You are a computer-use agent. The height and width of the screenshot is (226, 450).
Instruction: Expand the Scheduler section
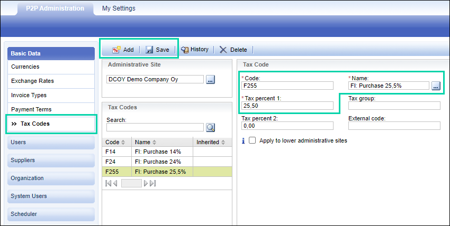point(50,214)
